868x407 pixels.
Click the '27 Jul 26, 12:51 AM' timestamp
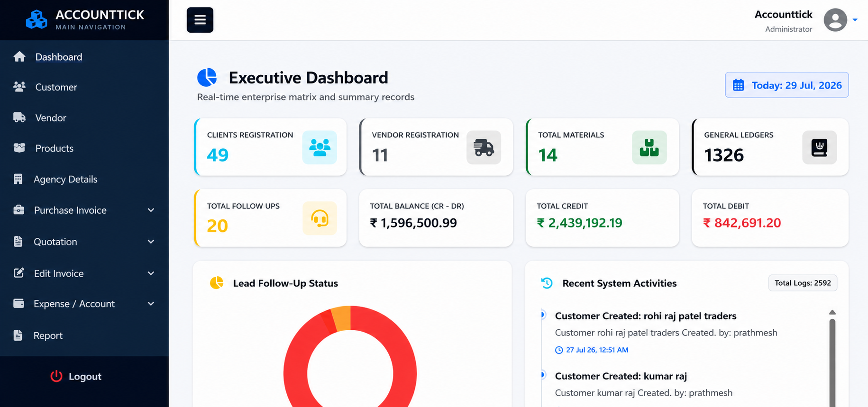597,350
